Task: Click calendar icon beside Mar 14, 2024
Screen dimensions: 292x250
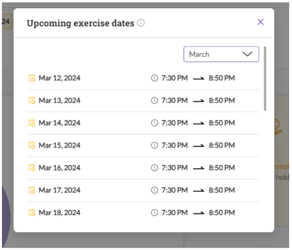Action: click(x=32, y=123)
